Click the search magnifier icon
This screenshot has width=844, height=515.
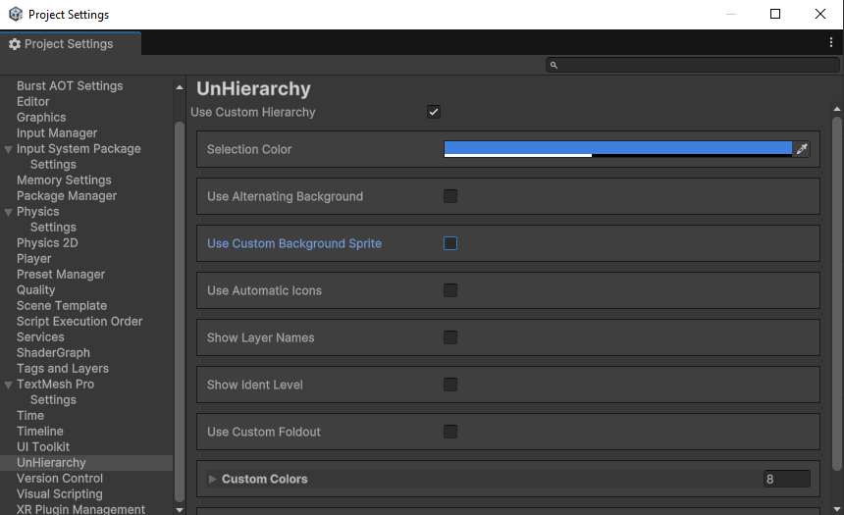coord(554,65)
